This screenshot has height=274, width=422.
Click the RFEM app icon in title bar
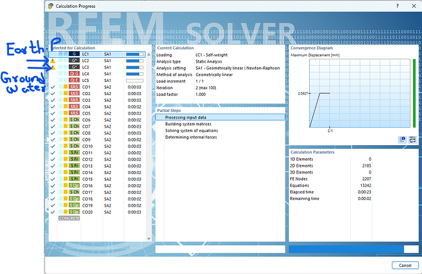tap(51, 6)
